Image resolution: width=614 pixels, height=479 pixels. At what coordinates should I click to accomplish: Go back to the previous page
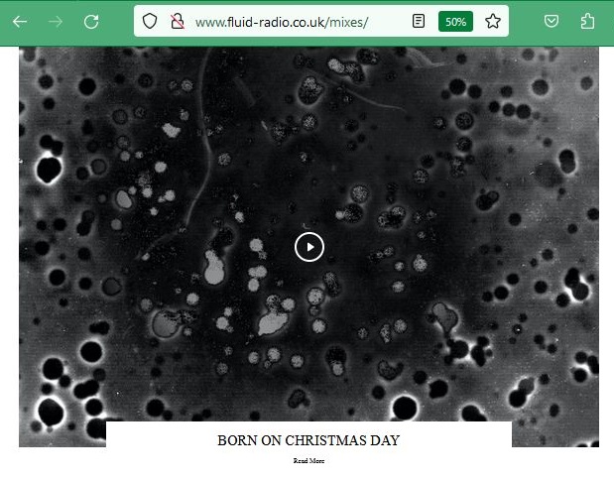coord(20,22)
